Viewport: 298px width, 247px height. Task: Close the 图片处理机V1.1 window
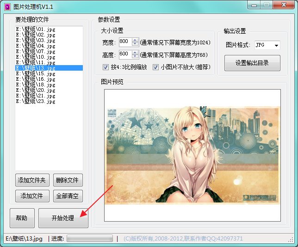(x=284, y=5)
